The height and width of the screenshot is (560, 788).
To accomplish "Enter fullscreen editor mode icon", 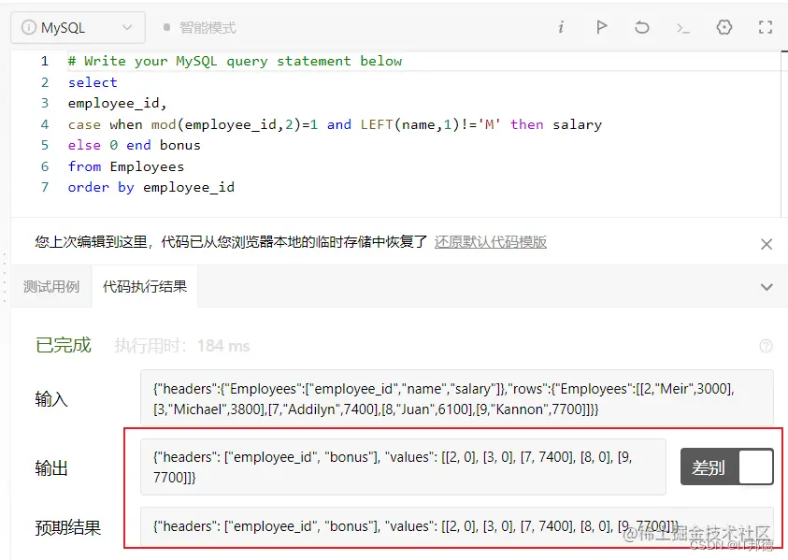I will pyautogui.click(x=766, y=27).
